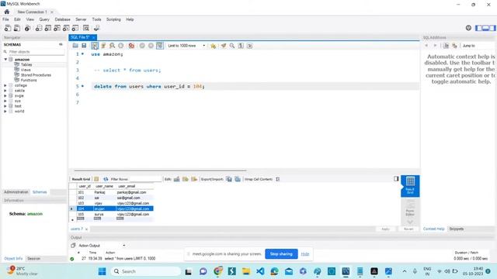This screenshot has height=279, width=497.
Task: Click the Filter objects search field
Action: [x=36, y=52]
